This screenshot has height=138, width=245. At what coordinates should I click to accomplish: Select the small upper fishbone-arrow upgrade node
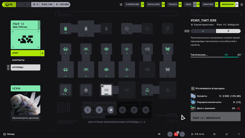pyautogui.click(x=147, y=49)
